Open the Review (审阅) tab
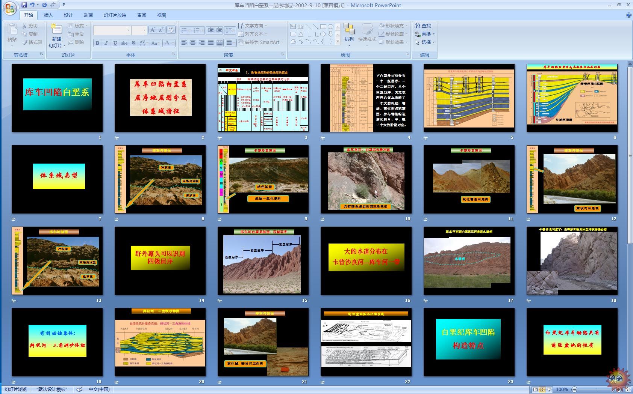 (x=142, y=15)
